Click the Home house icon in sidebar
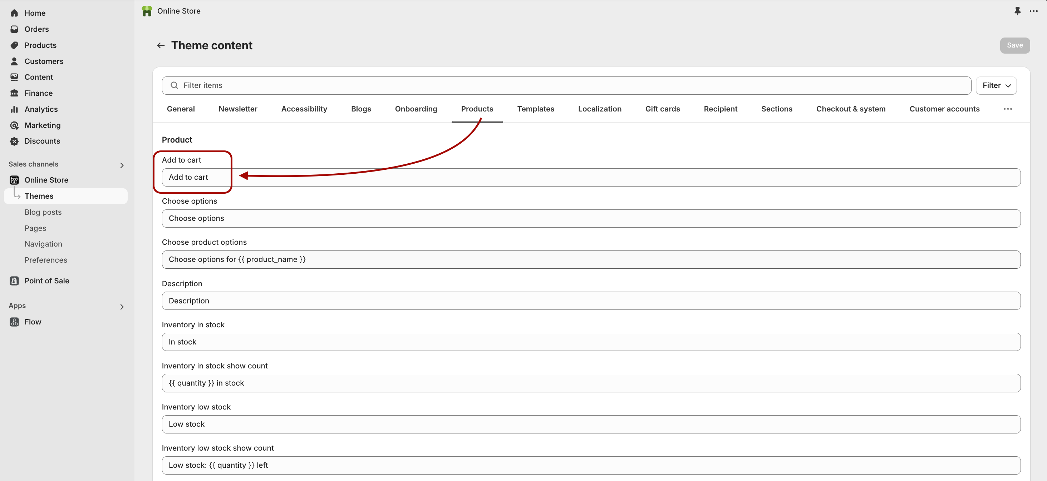 point(14,13)
